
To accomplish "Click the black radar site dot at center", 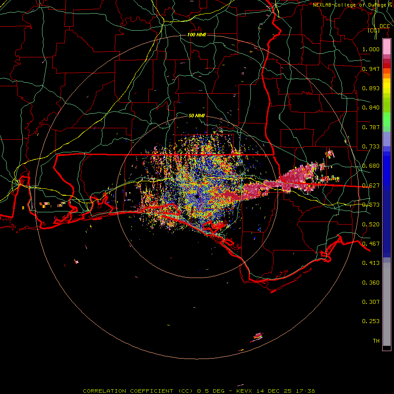I will (x=197, y=196).
